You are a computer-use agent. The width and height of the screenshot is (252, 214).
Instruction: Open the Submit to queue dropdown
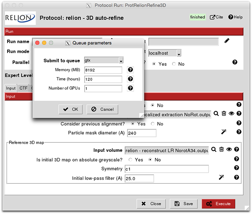pyautogui.click(x=121, y=60)
